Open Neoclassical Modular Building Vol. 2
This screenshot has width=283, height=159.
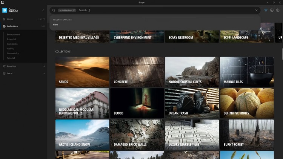(x=82, y=103)
